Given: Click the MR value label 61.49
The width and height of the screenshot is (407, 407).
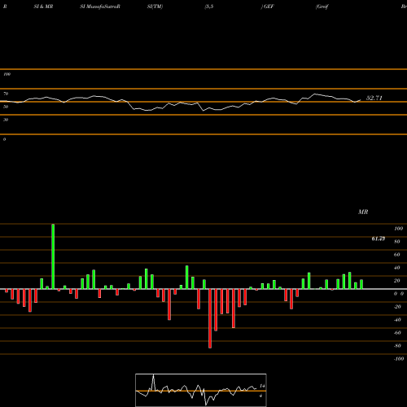Looking at the screenshot, I should (x=379, y=239).
